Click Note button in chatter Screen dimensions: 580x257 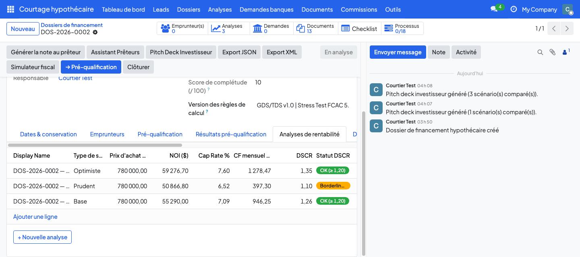[x=439, y=52]
